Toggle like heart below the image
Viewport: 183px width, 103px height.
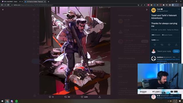[82, 97]
